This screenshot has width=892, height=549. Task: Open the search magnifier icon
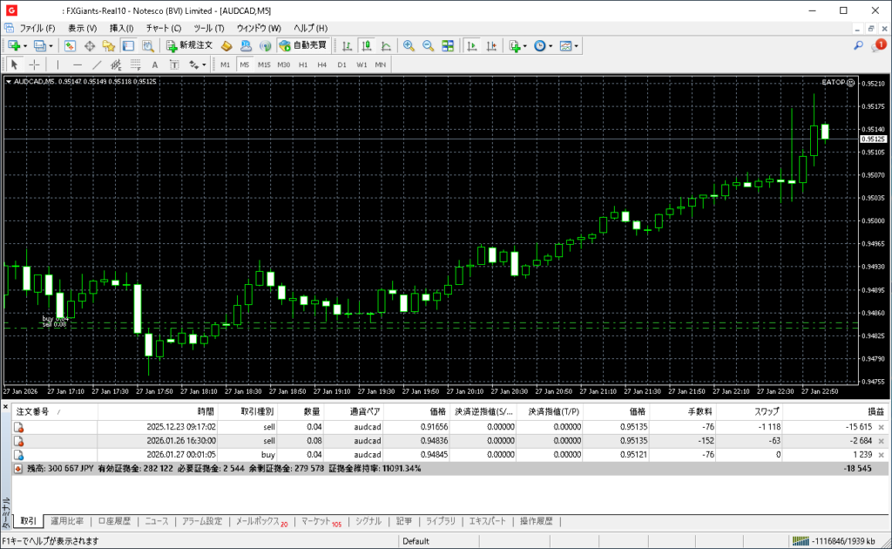click(858, 45)
